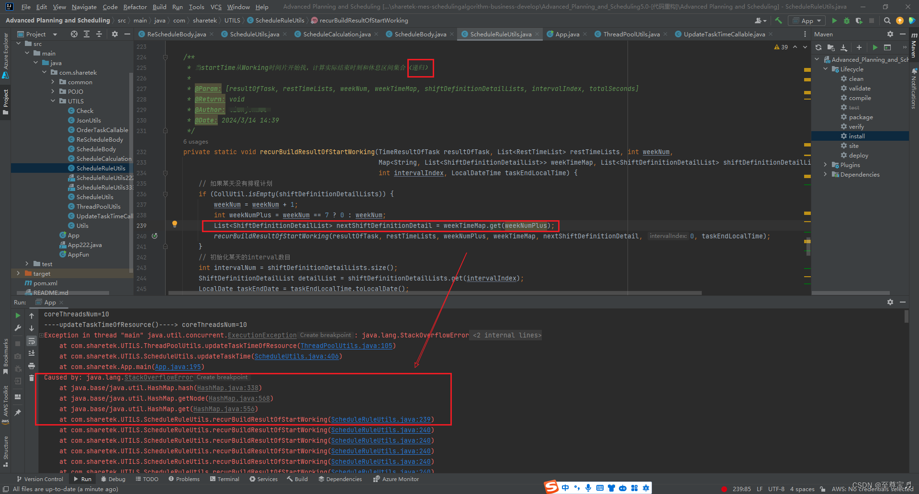
Task: Open Maven tool window settings gear
Action: pyautogui.click(x=890, y=34)
